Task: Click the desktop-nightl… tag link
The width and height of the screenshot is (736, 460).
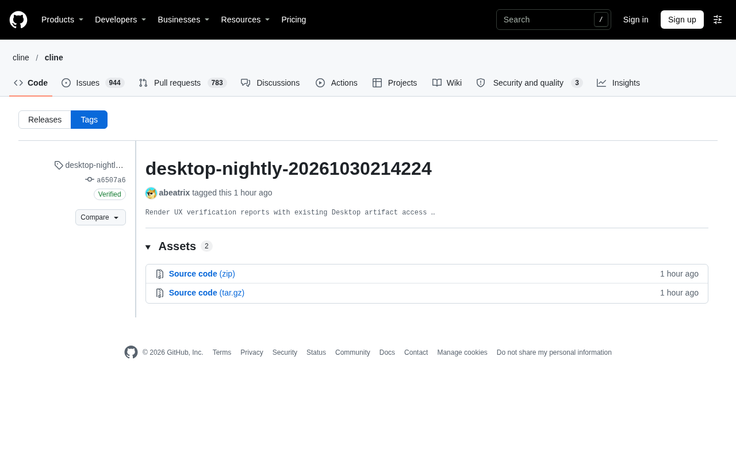Action: click(x=90, y=165)
